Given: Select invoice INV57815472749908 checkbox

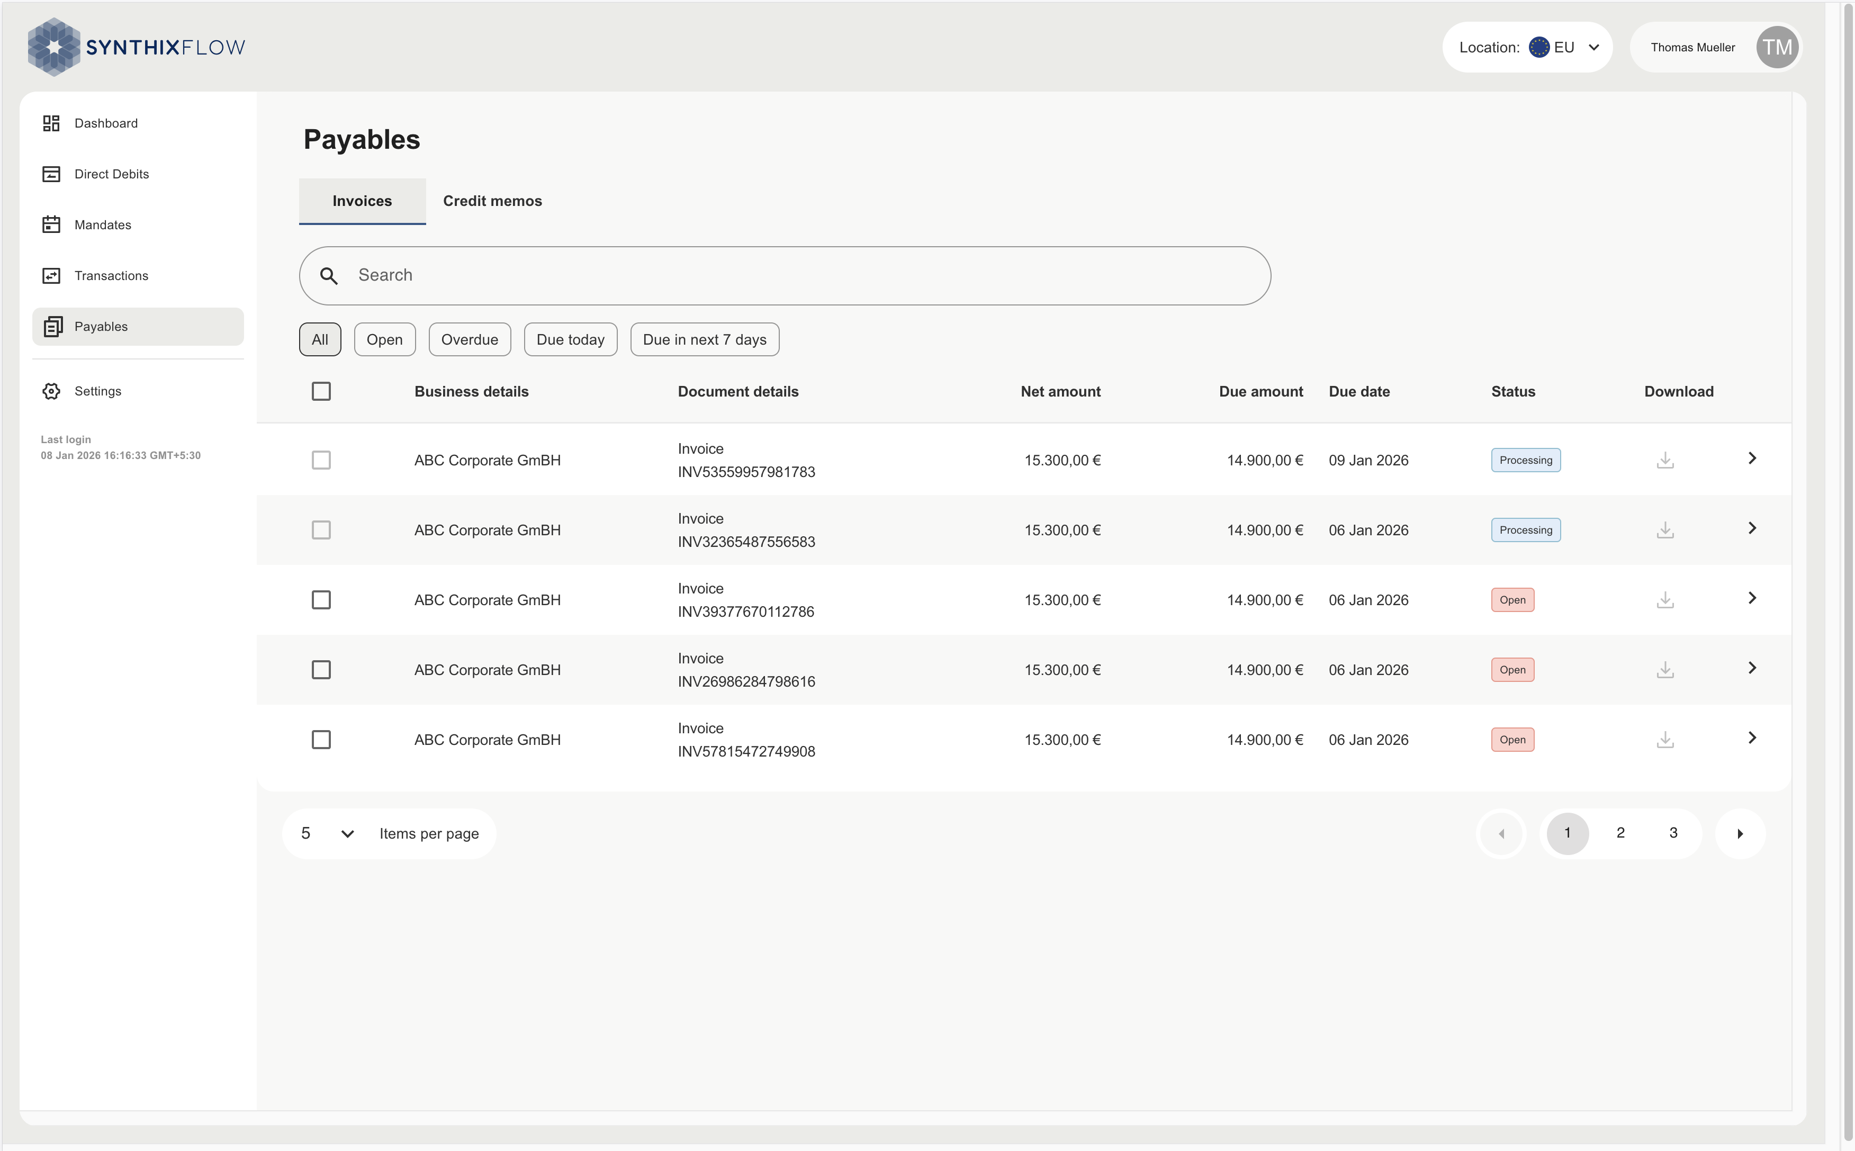Looking at the screenshot, I should (321, 740).
